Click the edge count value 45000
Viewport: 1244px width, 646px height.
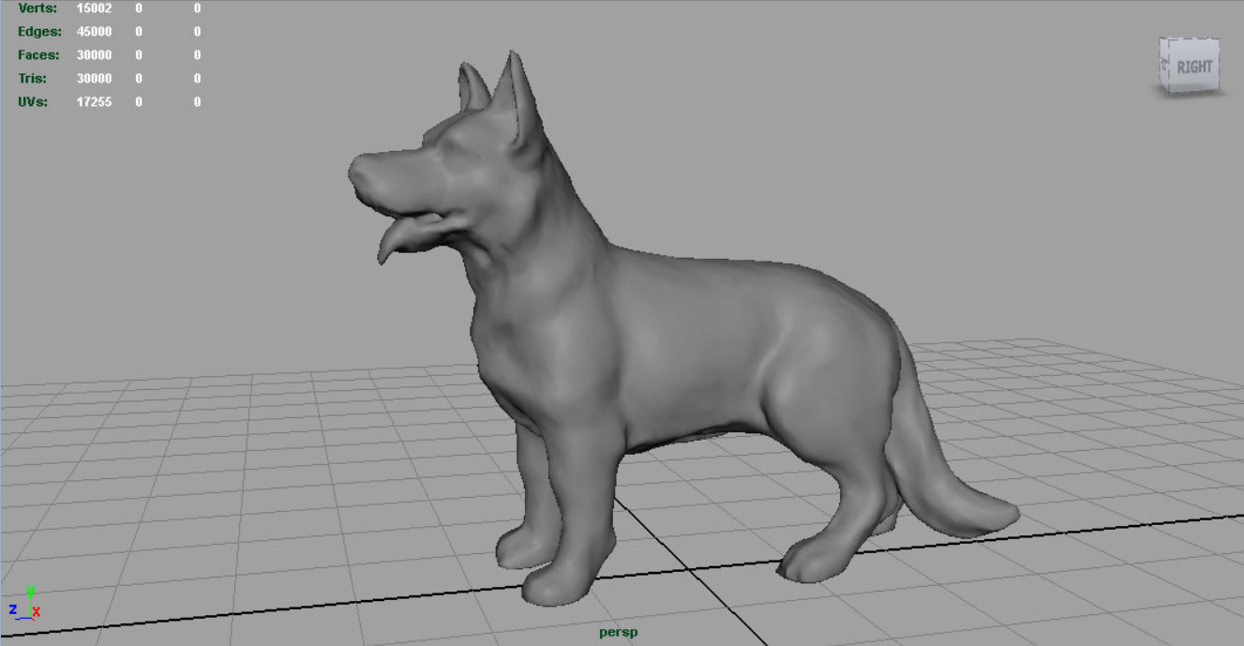[94, 32]
